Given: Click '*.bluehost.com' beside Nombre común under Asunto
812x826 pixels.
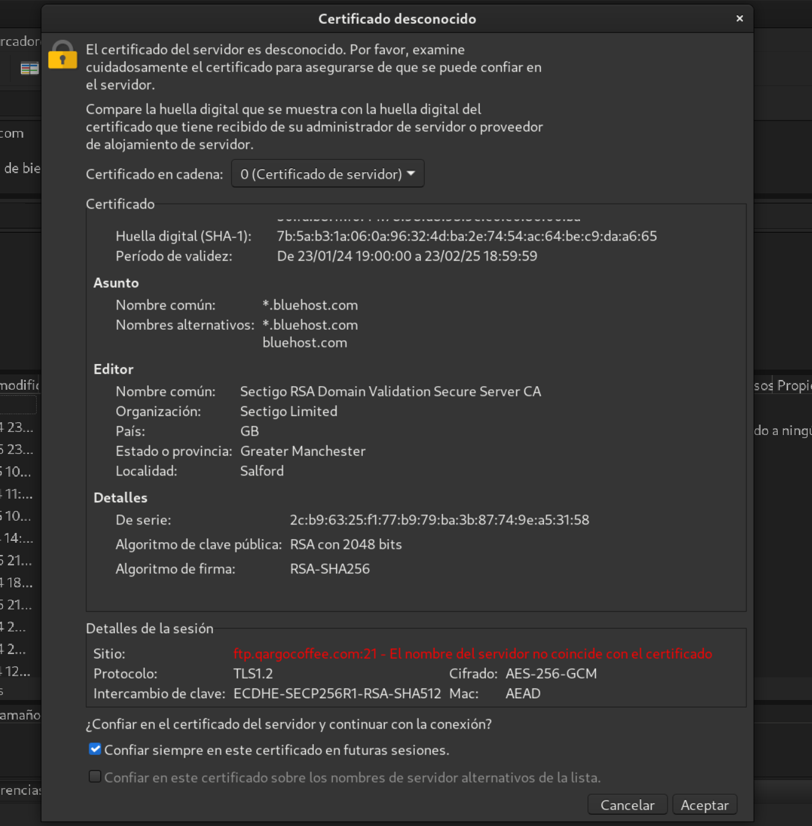Looking at the screenshot, I should (310, 305).
